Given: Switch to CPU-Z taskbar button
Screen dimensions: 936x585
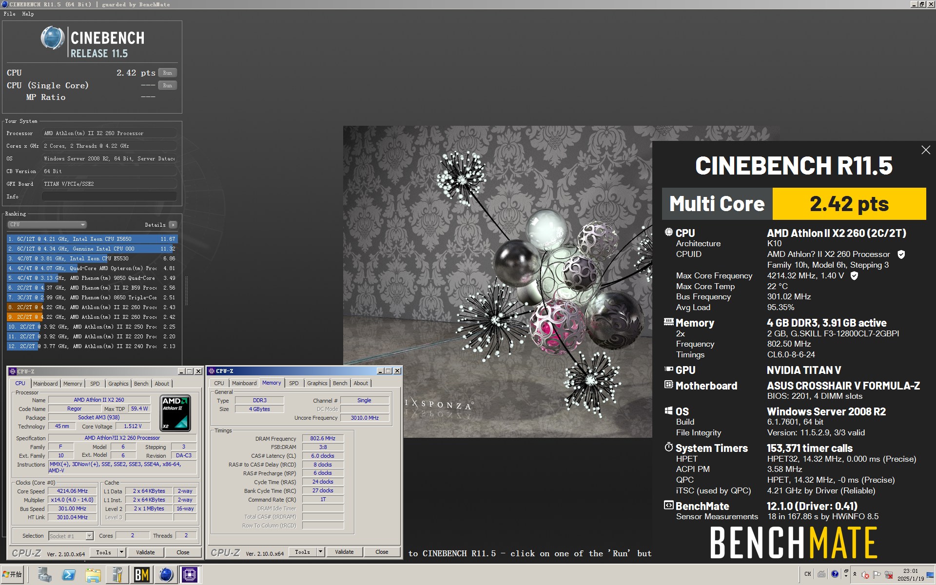Looking at the screenshot, I should click(x=190, y=575).
